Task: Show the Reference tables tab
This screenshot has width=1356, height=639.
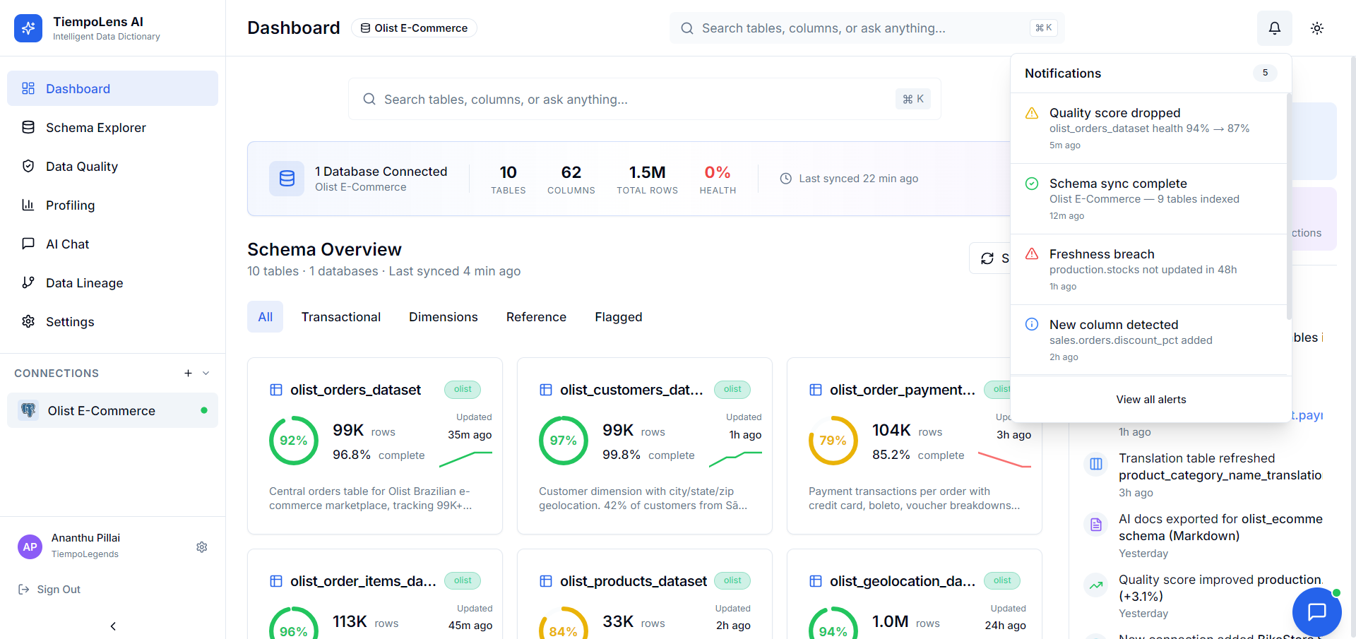Action: 536,317
